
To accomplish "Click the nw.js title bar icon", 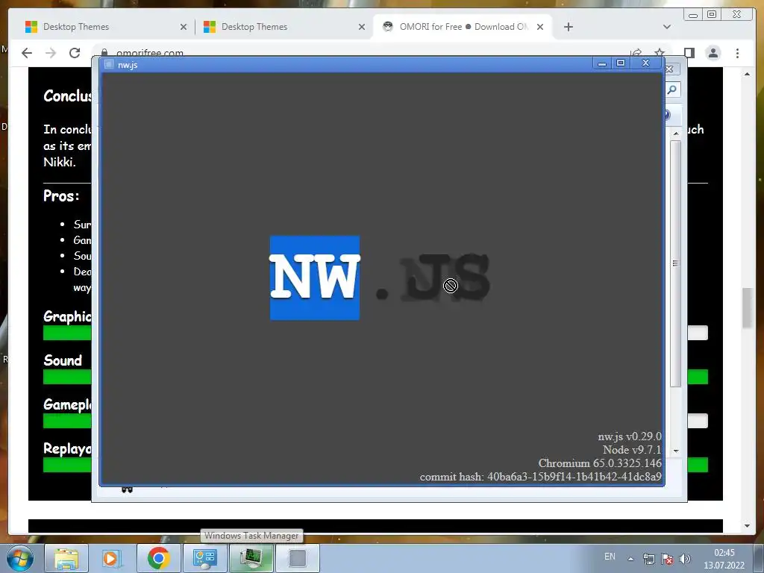I will (109, 64).
